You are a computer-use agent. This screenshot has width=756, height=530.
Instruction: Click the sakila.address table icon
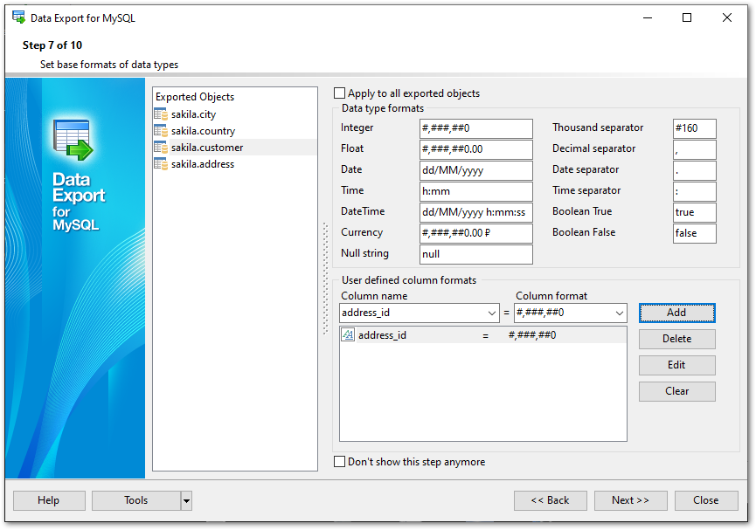pos(161,164)
